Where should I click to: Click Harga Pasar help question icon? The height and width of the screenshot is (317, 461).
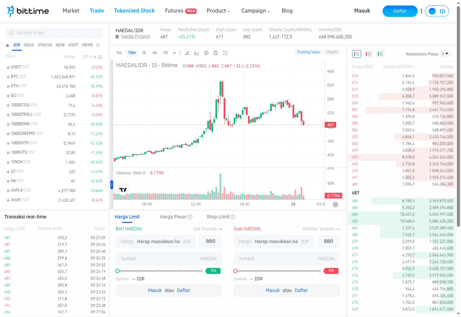tap(190, 217)
